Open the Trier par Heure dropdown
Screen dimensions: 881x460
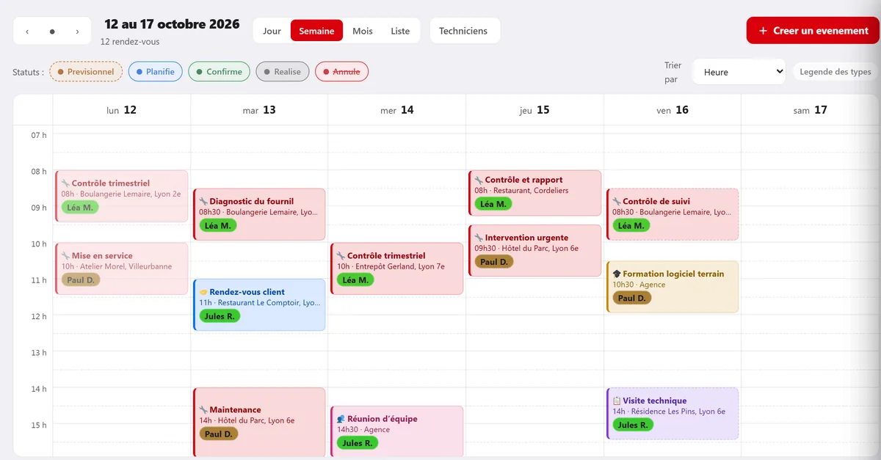click(739, 72)
